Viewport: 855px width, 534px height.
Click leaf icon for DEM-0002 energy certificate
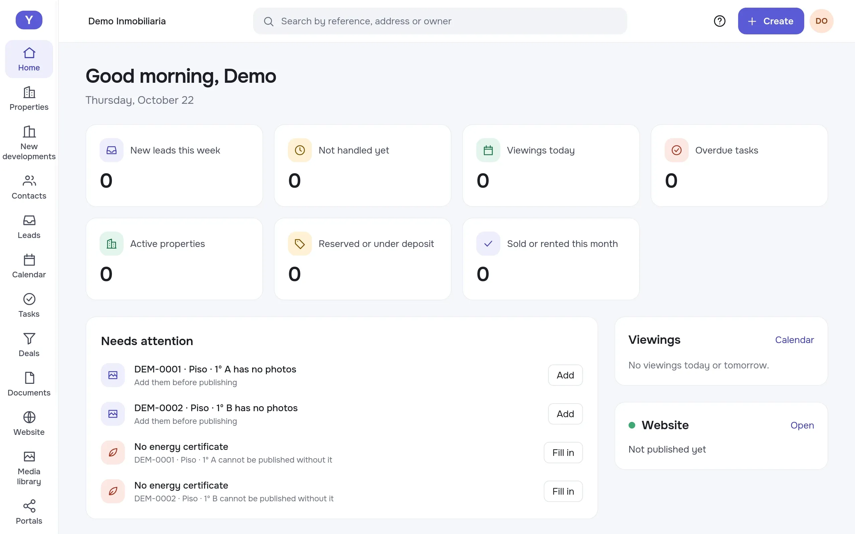(113, 491)
